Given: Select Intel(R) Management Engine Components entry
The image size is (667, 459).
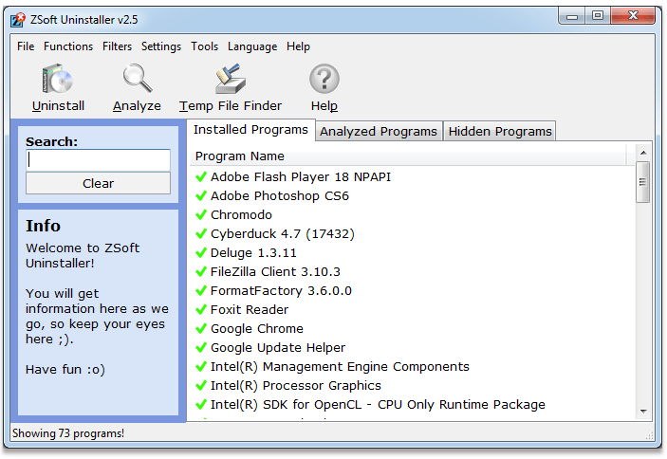Looking at the screenshot, I should pyautogui.click(x=340, y=366).
